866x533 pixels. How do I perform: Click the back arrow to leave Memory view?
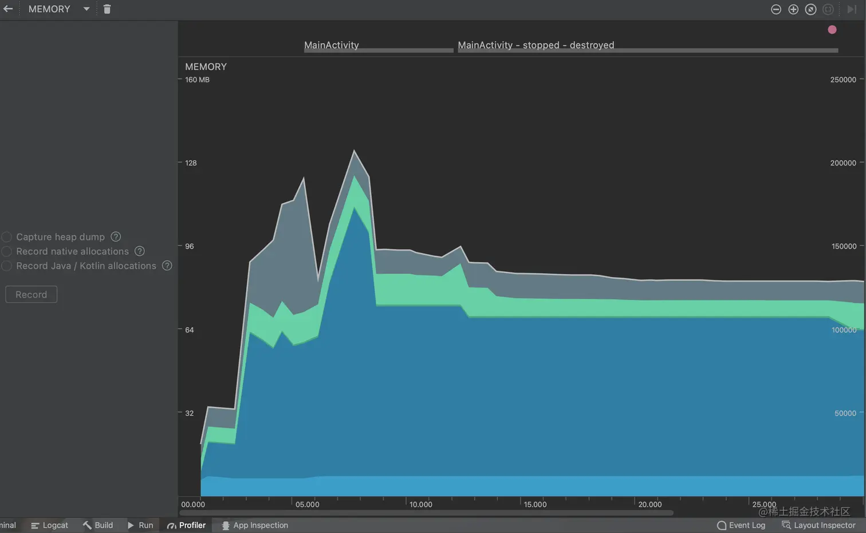8,9
